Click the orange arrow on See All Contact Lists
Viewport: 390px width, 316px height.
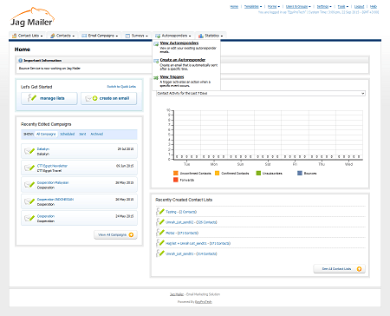(x=359, y=269)
